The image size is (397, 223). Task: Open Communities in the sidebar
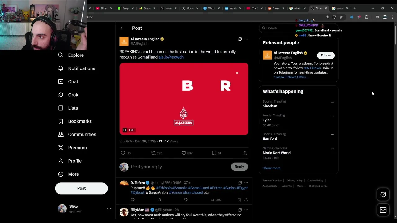click(77, 134)
